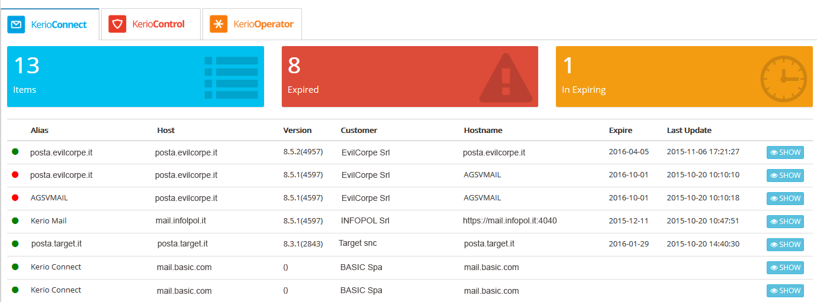The image size is (817, 302).
Task: Click SHOW for the 2015-10-20 10:10:10 row
Action: [785, 176]
